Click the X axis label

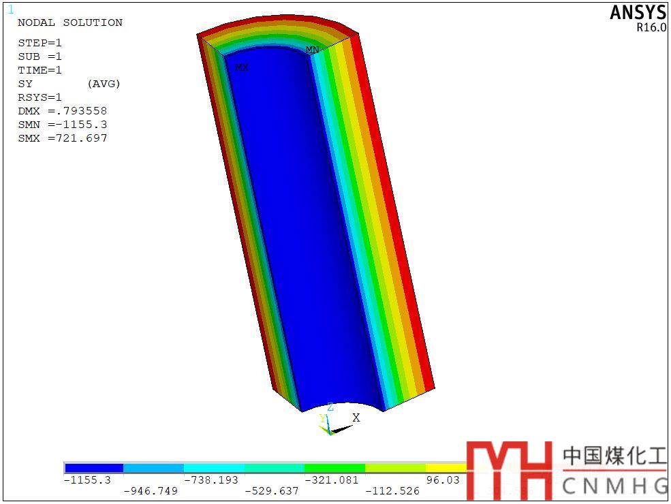coord(356,418)
